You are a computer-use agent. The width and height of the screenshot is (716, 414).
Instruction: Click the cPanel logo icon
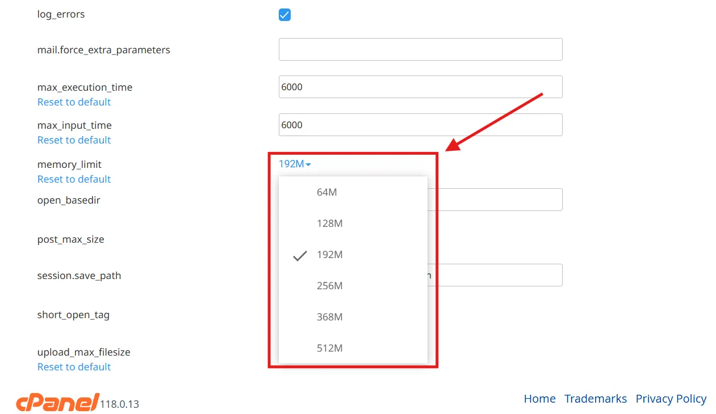[x=57, y=402]
